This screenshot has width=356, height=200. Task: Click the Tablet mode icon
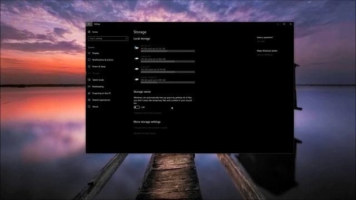(89, 80)
